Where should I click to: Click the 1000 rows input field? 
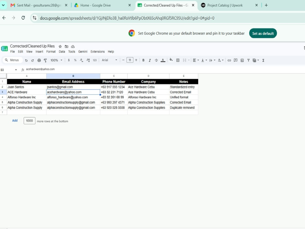[29, 121]
